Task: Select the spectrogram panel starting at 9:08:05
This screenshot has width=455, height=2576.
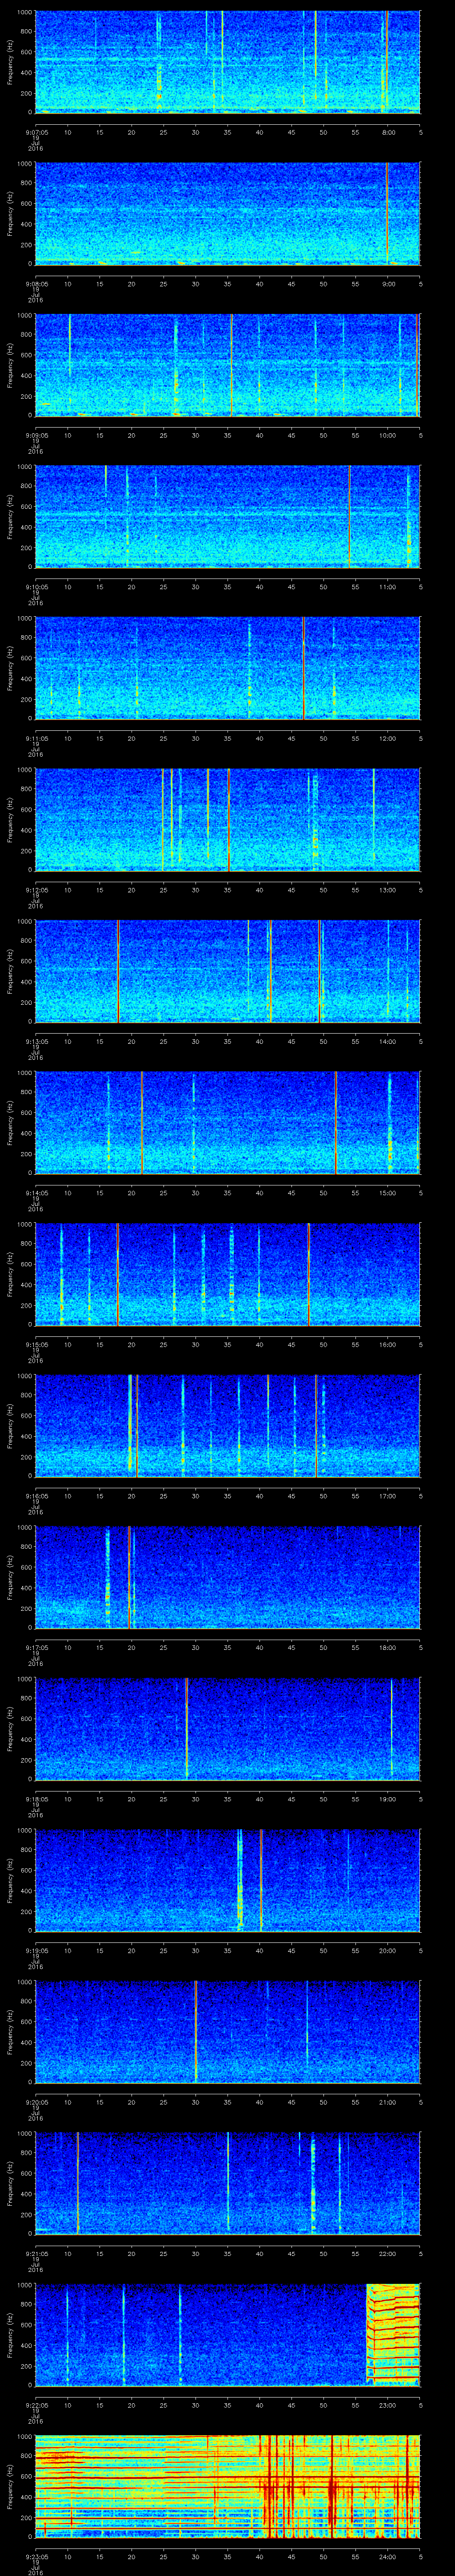Action: coord(228,214)
